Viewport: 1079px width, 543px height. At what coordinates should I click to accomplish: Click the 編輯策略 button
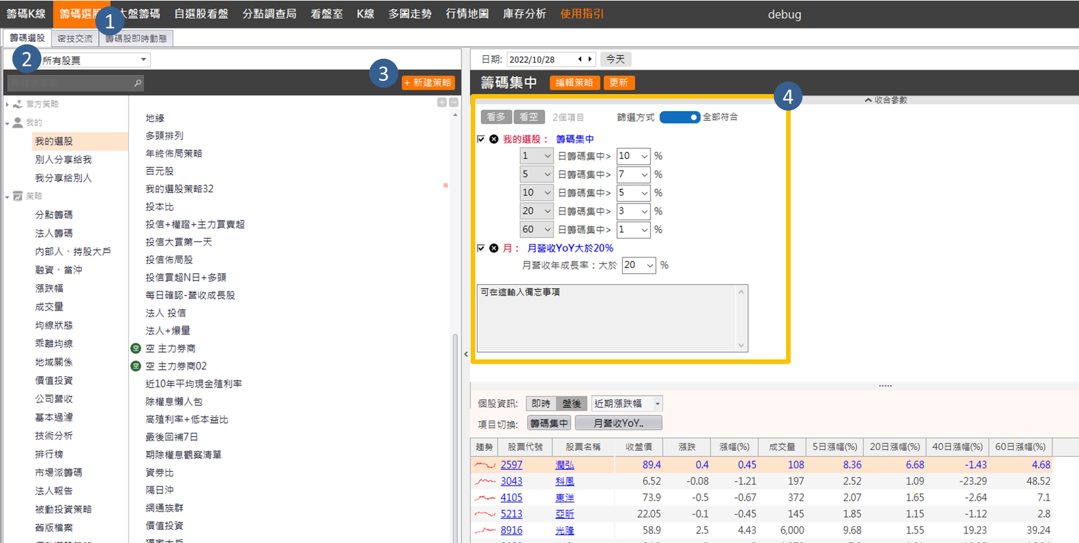(x=574, y=82)
